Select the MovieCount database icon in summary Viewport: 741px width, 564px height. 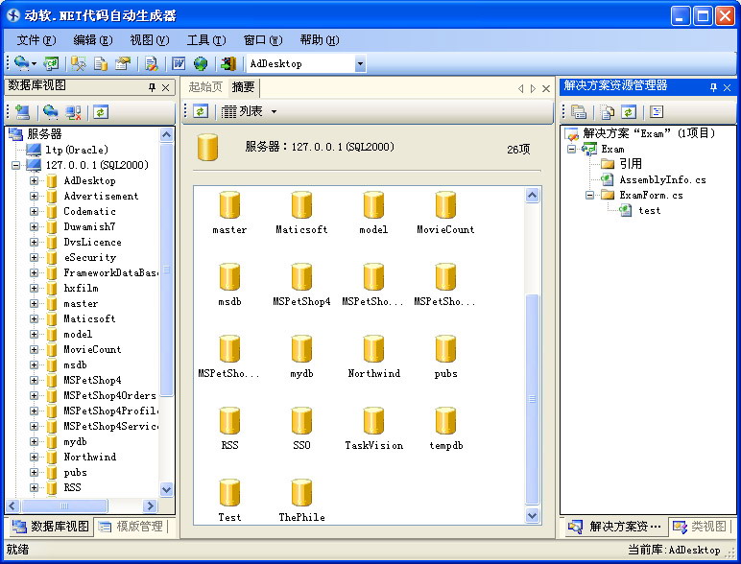(x=445, y=205)
